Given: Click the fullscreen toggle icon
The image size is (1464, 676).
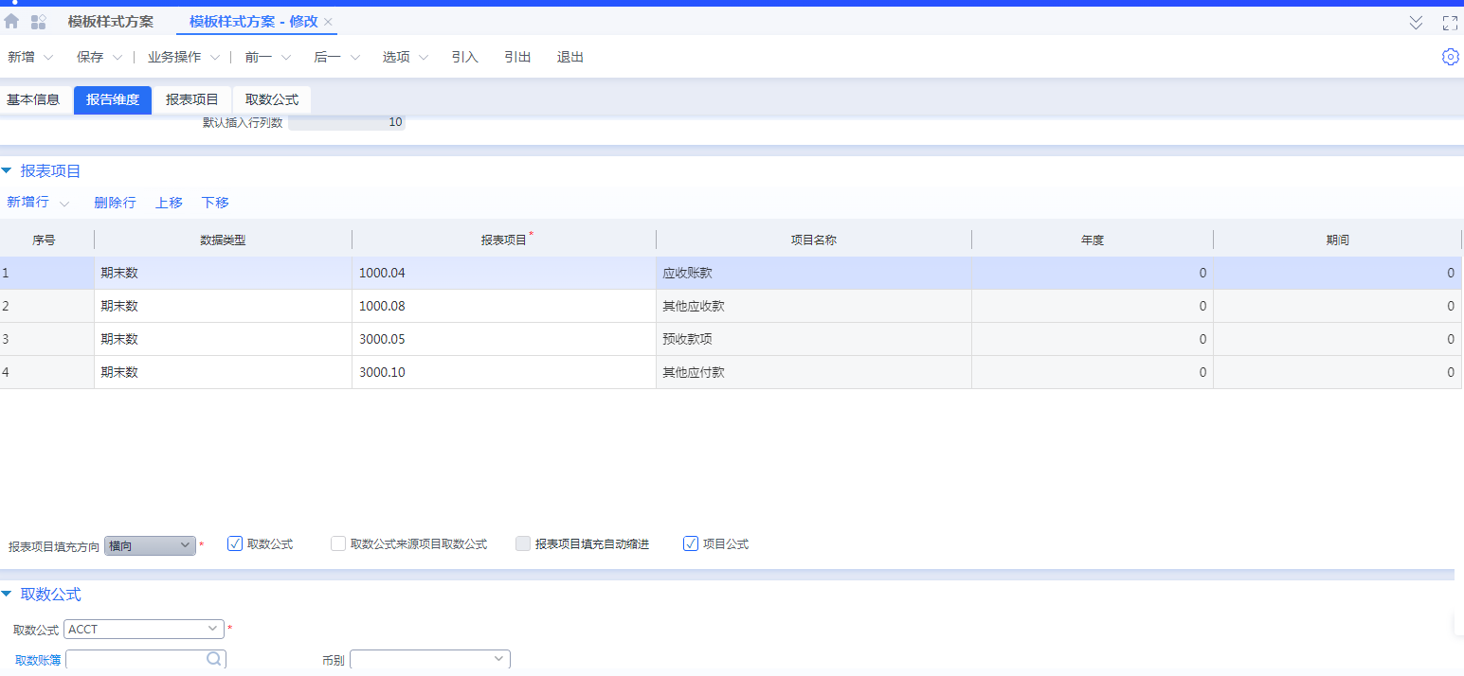Looking at the screenshot, I should pyautogui.click(x=1450, y=23).
